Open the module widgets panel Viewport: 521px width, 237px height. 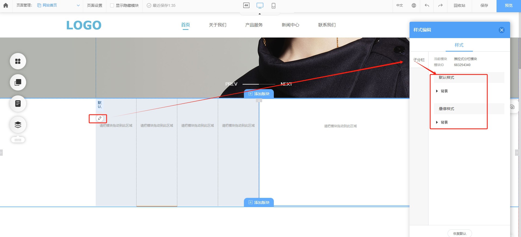click(18, 61)
